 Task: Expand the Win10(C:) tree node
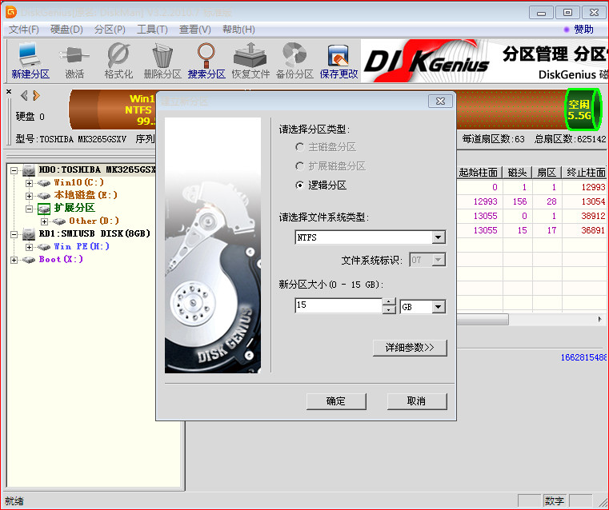tap(30, 183)
